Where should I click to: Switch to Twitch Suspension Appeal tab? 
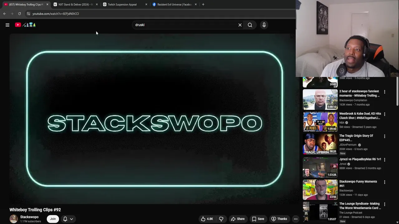click(x=125, y=4)
